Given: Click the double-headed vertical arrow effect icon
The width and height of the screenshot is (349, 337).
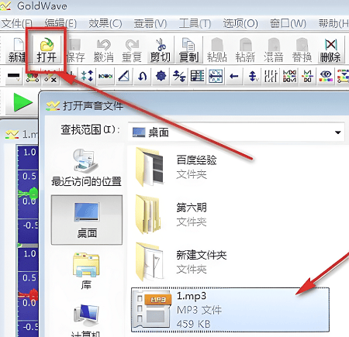Looking at the screenshot, I should 253,76.
